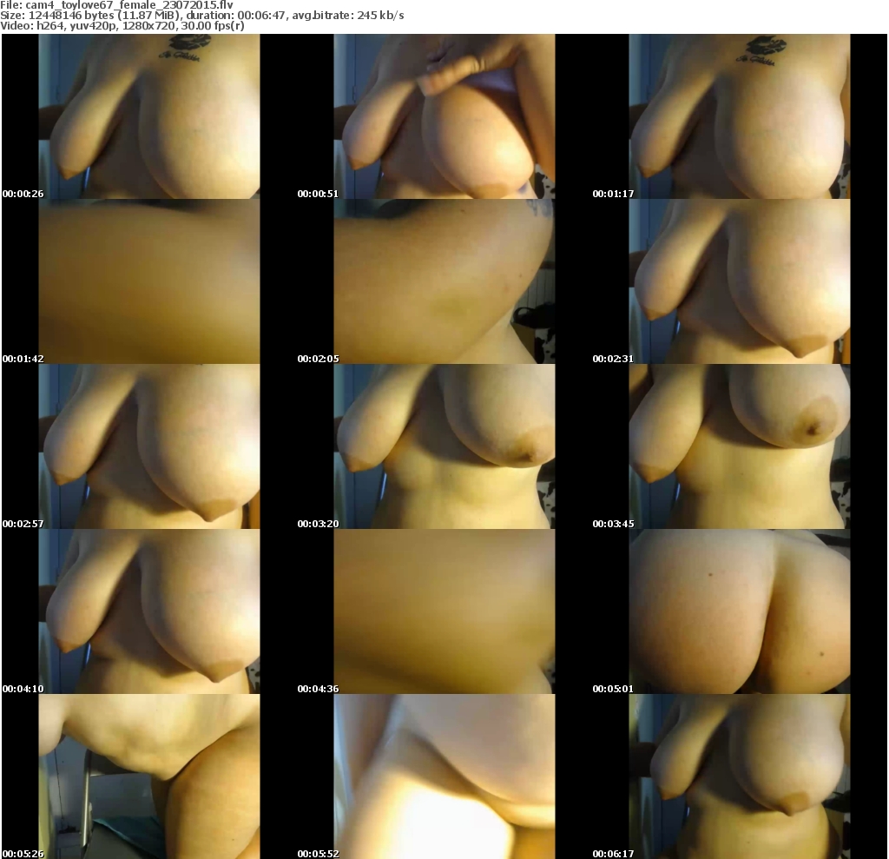Click the thumbnail timestamped 00:00:26
Screen dimensions: 889x859
point(148,116)
